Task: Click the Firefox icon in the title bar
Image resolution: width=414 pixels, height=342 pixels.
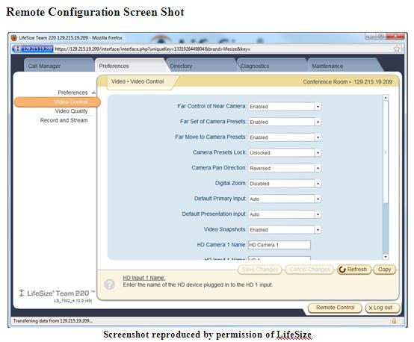Action: tap(14, 38)
